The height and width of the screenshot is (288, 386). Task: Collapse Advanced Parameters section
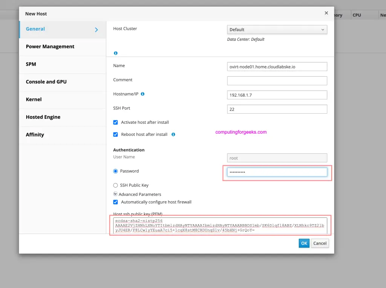(x=115, y=194)
